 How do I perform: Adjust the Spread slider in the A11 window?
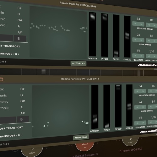tap(129, 105)
